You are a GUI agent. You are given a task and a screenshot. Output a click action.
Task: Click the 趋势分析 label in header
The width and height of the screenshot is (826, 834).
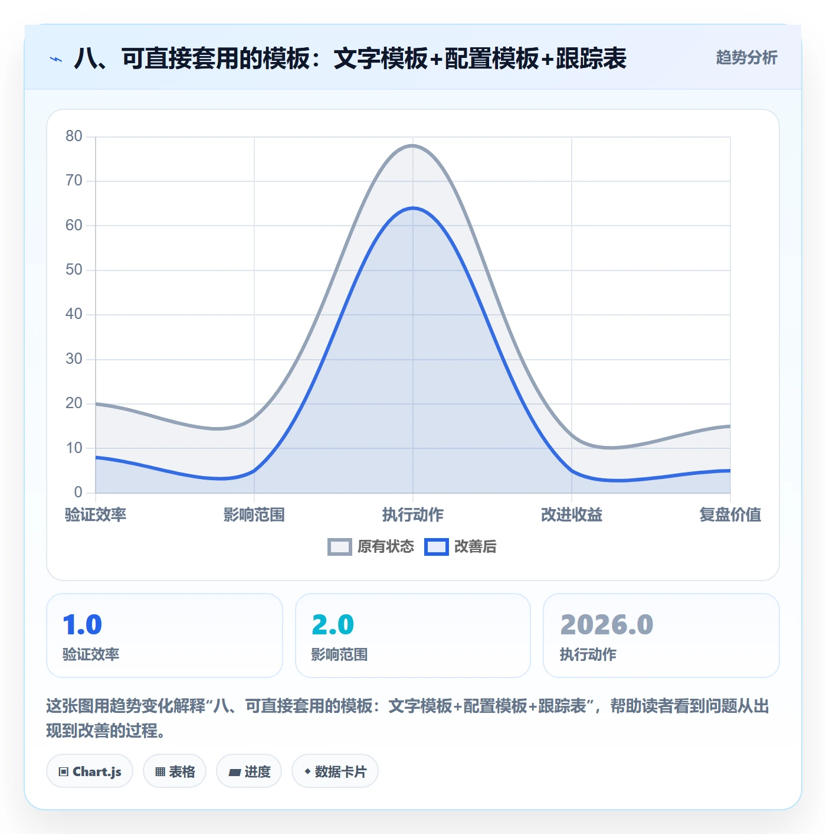(x=746, y=57)
